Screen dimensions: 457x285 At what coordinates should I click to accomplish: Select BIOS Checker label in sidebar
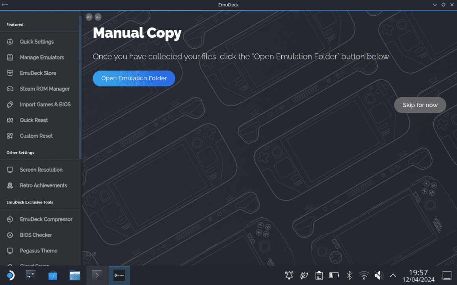coord(36,235)
